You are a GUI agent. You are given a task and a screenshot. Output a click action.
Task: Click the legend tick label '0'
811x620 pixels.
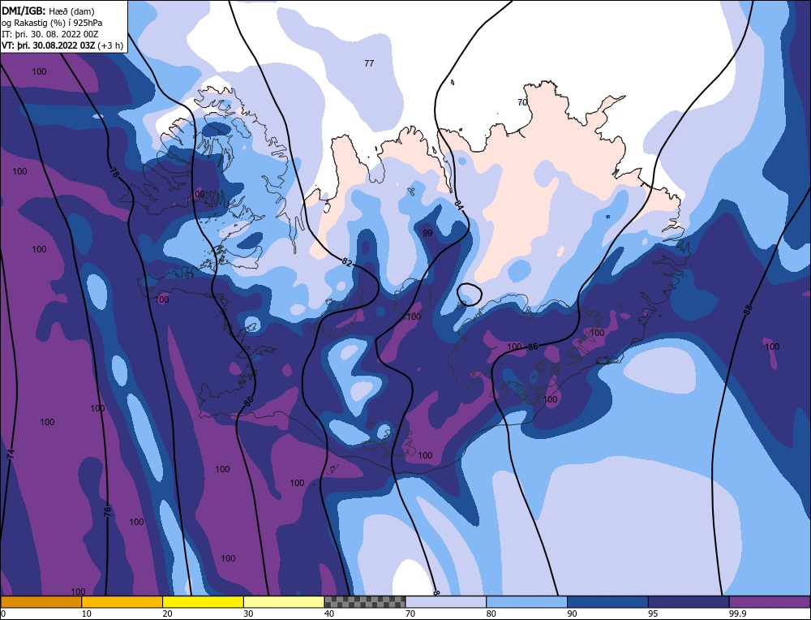click(x=3, y=614)
